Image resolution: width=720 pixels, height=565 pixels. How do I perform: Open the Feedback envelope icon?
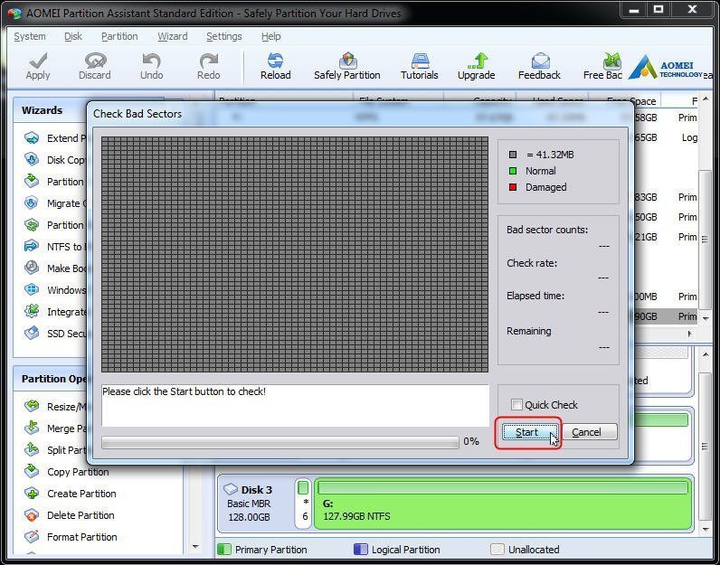540,61
